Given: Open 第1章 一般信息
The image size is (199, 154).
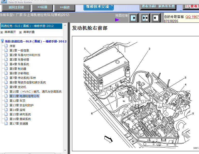Looking at the screenshot, I should [x=19, y=50].
